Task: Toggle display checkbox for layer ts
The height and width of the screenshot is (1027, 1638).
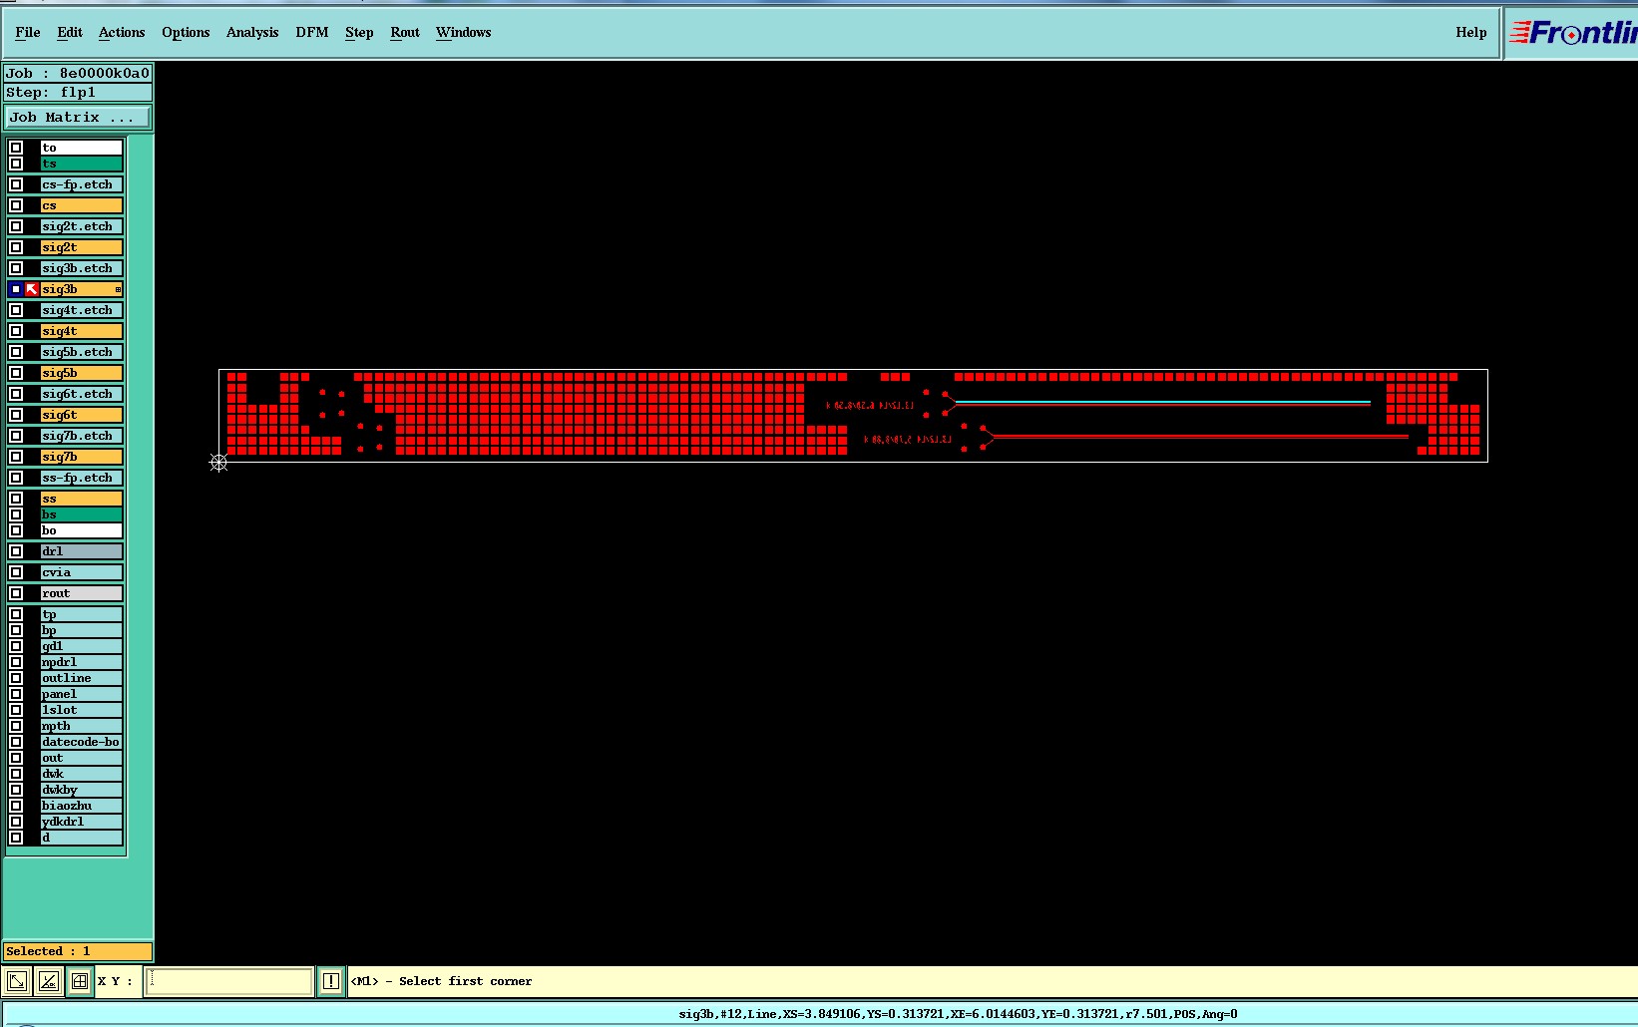Action: 16,164
